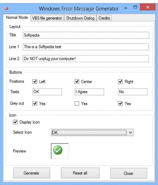Viewport: 158px width, 185px height.
Task: Click the Preview label
Action: [x=19, y=151]
